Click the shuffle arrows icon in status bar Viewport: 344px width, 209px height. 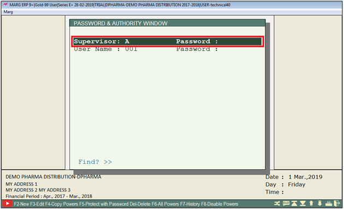[277, 204]
